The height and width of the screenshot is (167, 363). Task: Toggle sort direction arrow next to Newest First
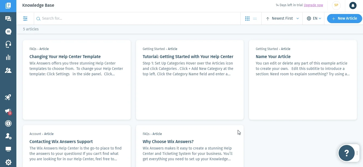point(267,19)
